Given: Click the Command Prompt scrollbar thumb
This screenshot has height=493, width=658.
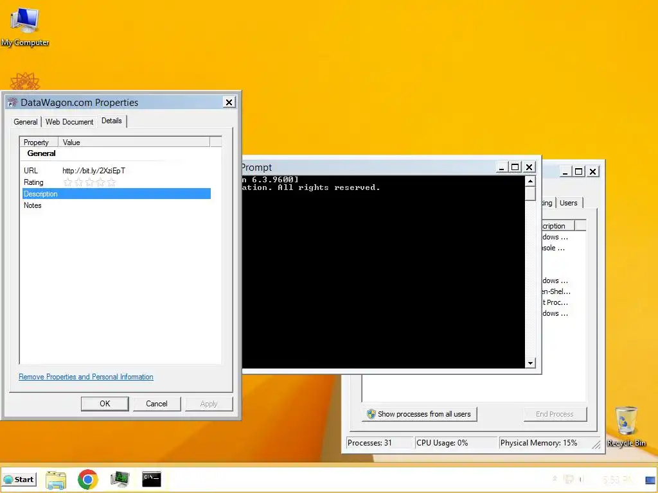Looking at the screenshot, I should tap(530, 194).
